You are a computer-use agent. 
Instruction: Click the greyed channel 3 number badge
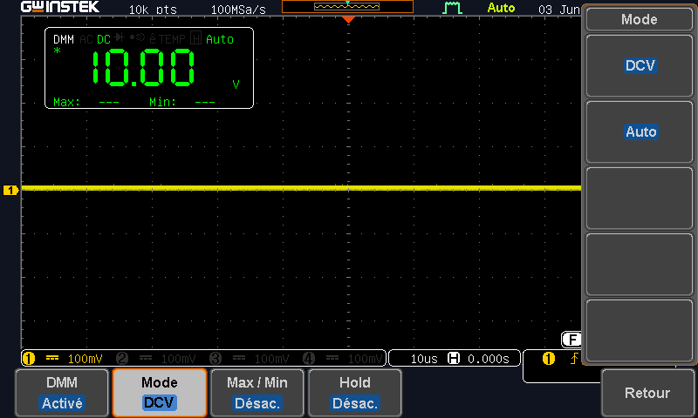tap(216, 358)
